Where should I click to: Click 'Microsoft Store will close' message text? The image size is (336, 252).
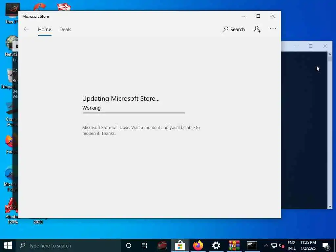click(x=141, y=130)
